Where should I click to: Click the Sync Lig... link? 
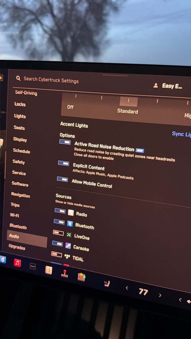coord(181,134)
